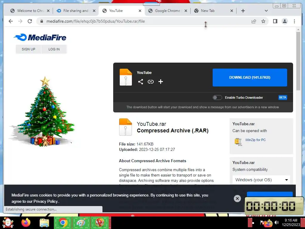
Task: Click the share icon under YouTube file
Action: 141,82
